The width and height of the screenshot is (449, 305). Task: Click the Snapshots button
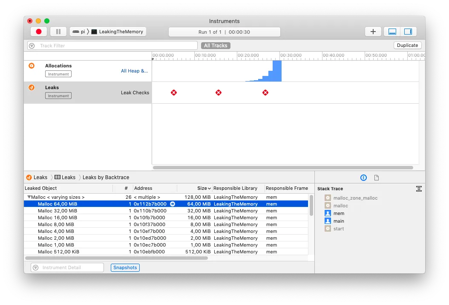click(125, 267)
